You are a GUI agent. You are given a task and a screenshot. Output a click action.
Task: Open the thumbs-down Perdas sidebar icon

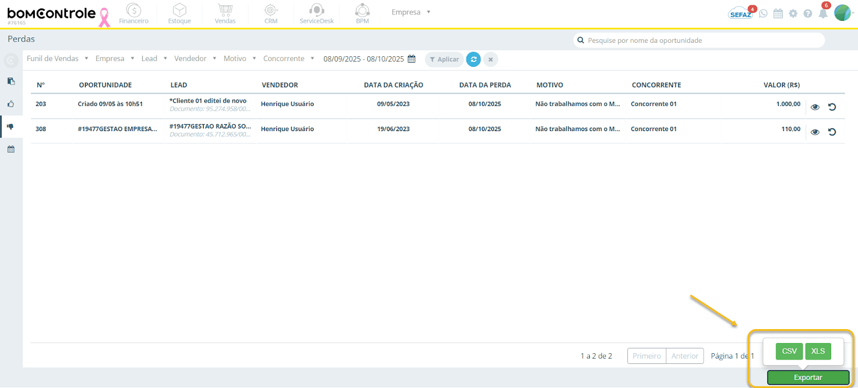tap(11, 127)
